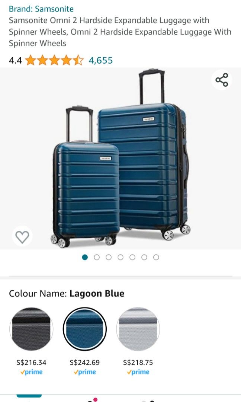This screenshot has width=241, height=402.
Task: Click the S$218.75 price option
Action: click(x=138, y=362)
